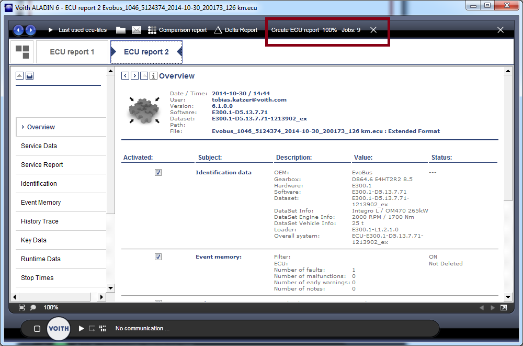Open an ecu file via folder icon
The height and width of the screenshot is (346, 523).
(x=121, y=30)
